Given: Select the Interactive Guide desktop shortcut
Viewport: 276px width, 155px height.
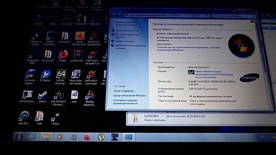Looking at the screenshot, I should click(35, 39).
